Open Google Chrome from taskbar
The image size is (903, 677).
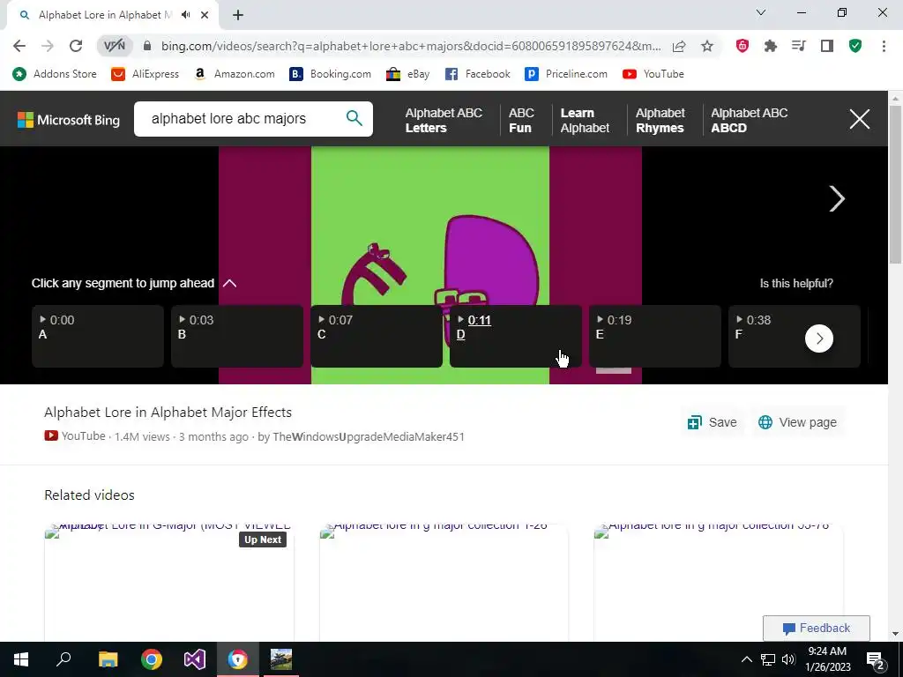coord(152,659)
